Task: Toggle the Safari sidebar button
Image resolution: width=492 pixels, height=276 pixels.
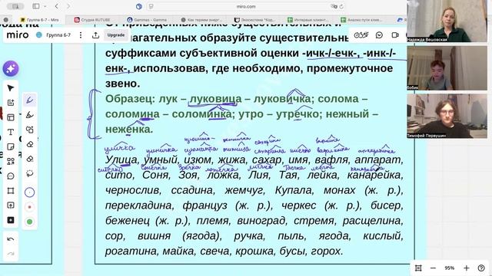Action: (36, 6)
